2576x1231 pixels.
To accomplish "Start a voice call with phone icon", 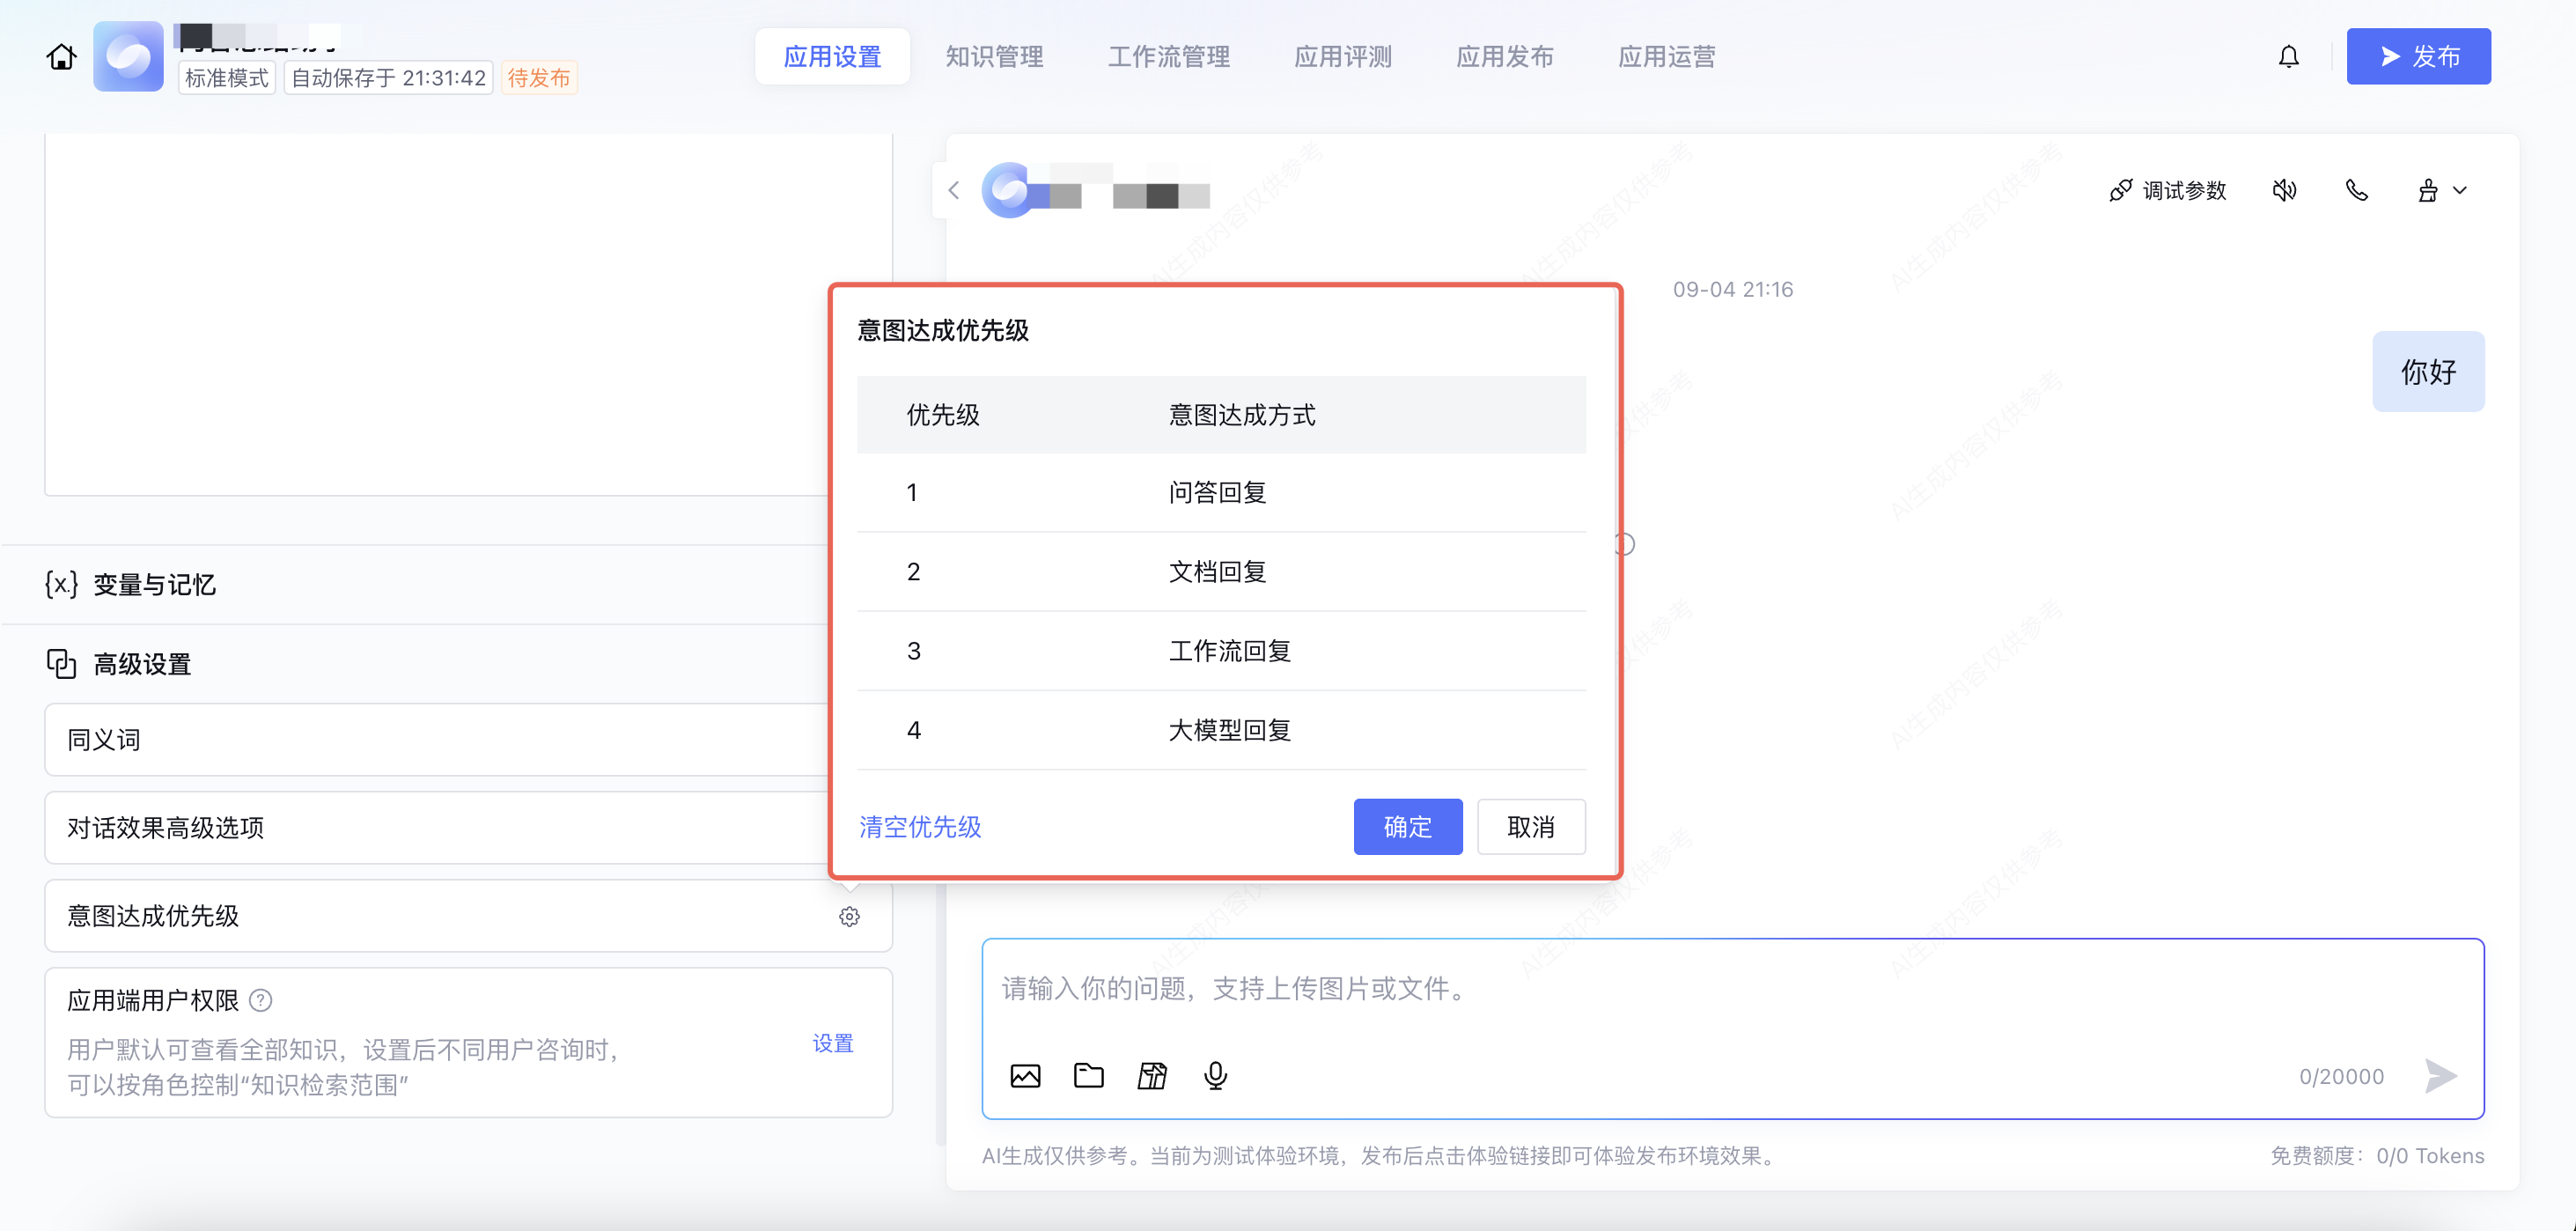I will click(x=2356, y=190).
